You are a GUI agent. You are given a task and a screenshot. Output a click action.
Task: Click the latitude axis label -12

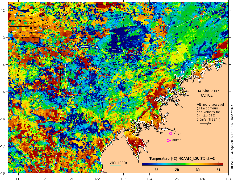point(3,10)
